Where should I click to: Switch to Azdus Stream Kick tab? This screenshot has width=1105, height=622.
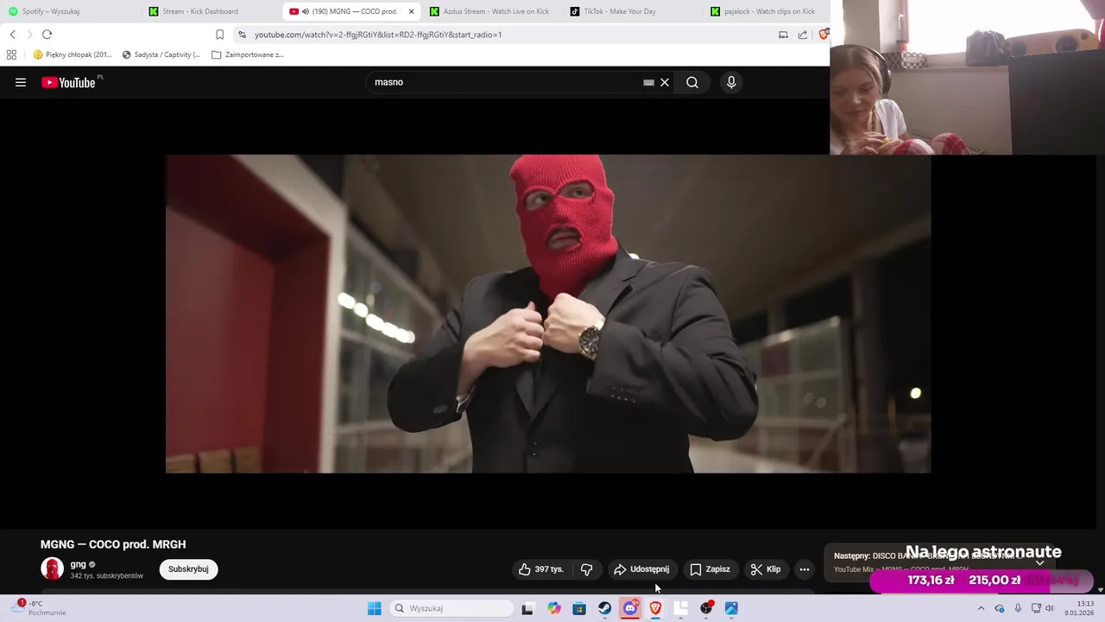point(490,11)
